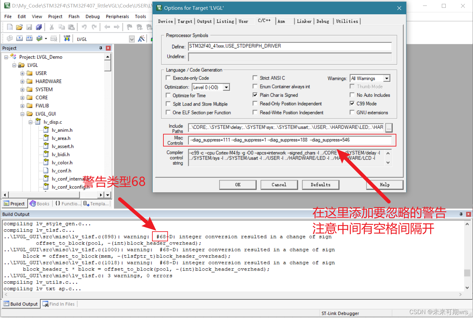Toggle Execute-only Code checkbox
The image size is (473, 318).
[168, 78]
